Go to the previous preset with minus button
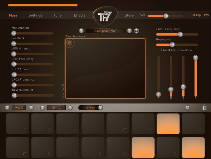Viewport: 211px width, 159px height. click(81, 31)
